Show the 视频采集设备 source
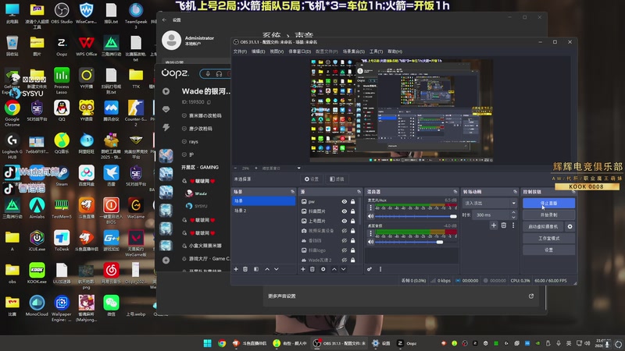Viewport: 625px width, 351px height. pyautogui.click(x=345, y=231)
